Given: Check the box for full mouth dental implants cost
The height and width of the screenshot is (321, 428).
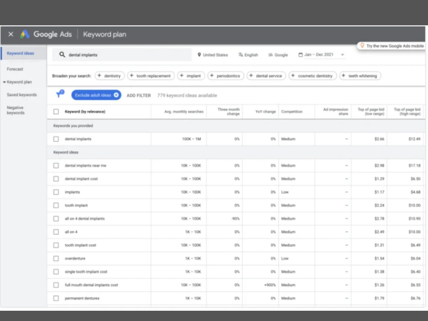Looking at the screenshot, I should pos(56,285).
